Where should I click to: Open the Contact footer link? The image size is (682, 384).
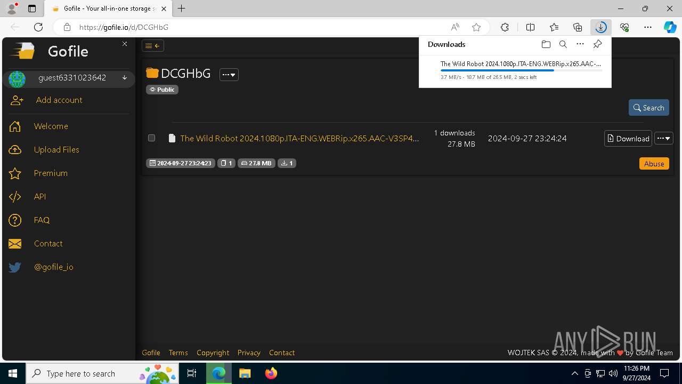[282, 353]
